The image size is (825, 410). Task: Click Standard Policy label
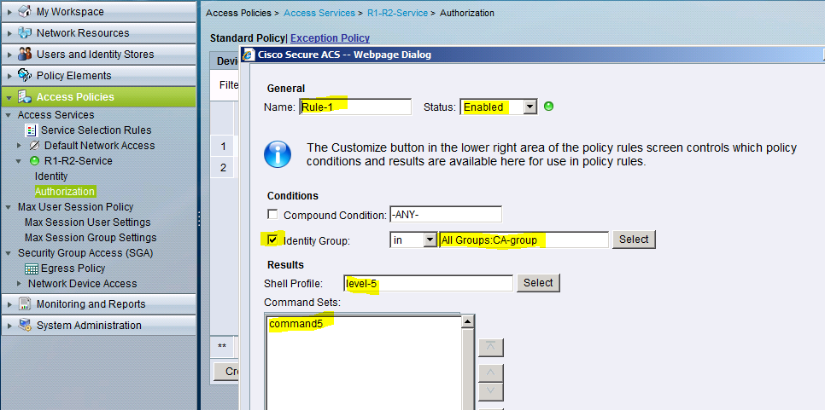[248, 38]
